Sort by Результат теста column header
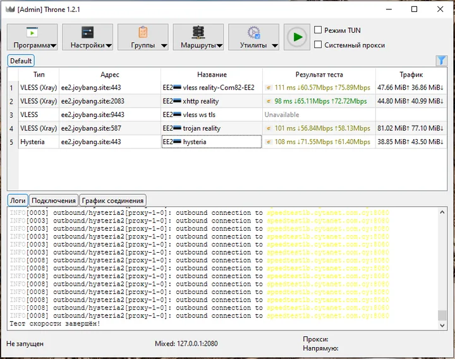The image size is (455, 359). click(x=319, y=75)
